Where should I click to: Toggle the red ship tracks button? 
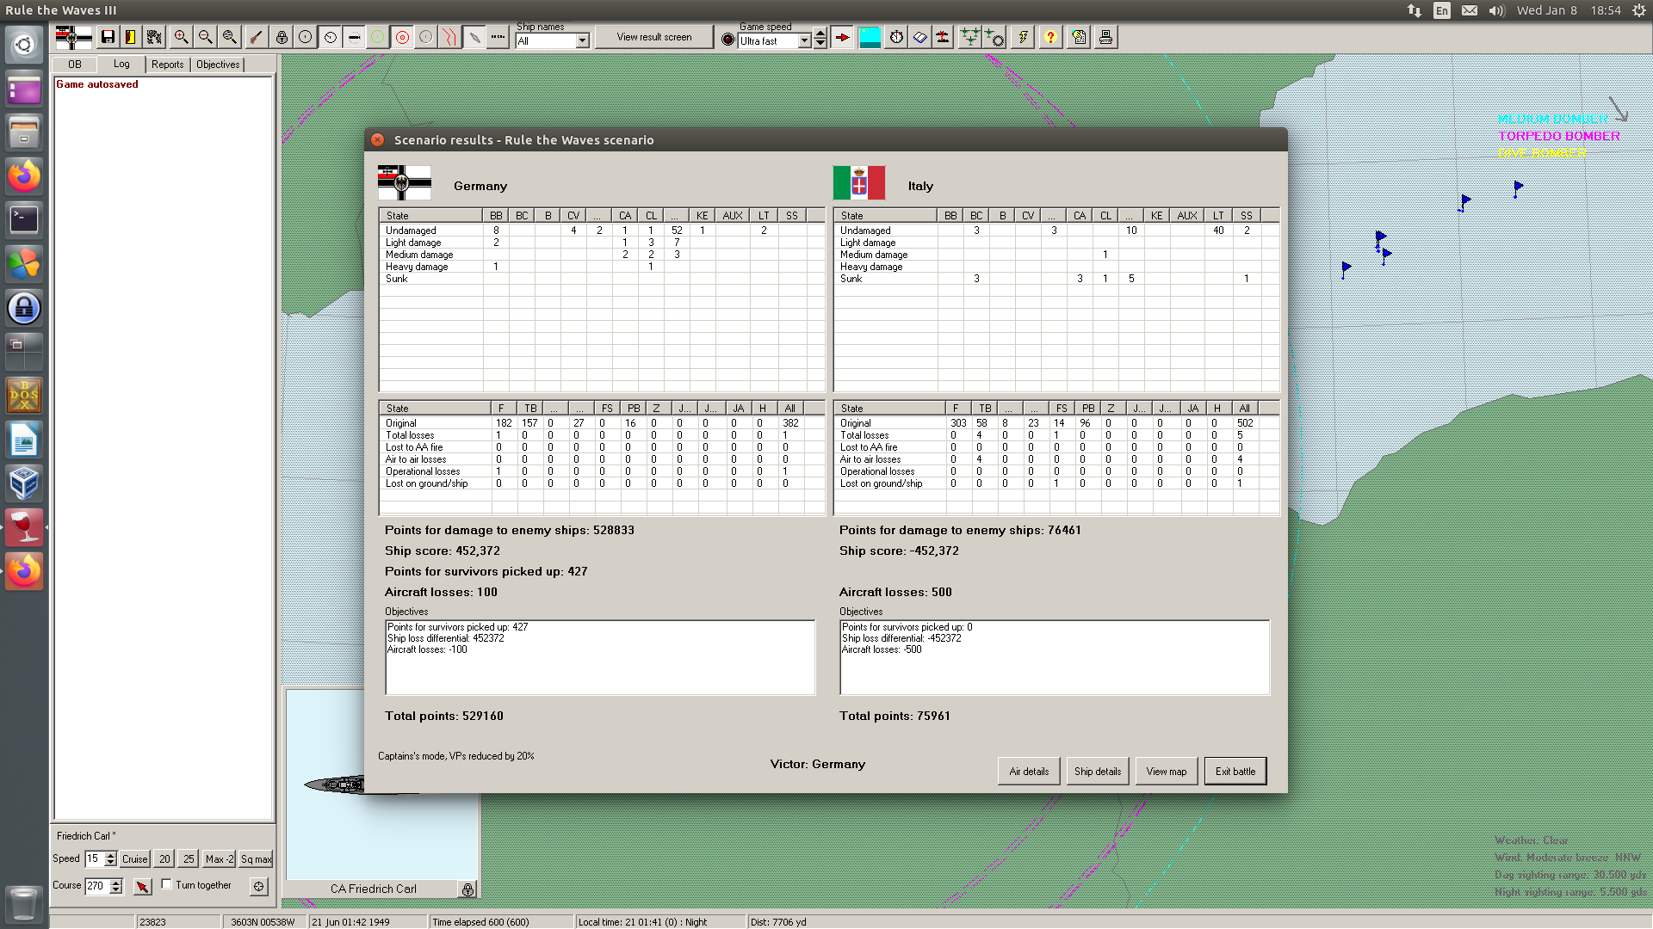point(449,37)
